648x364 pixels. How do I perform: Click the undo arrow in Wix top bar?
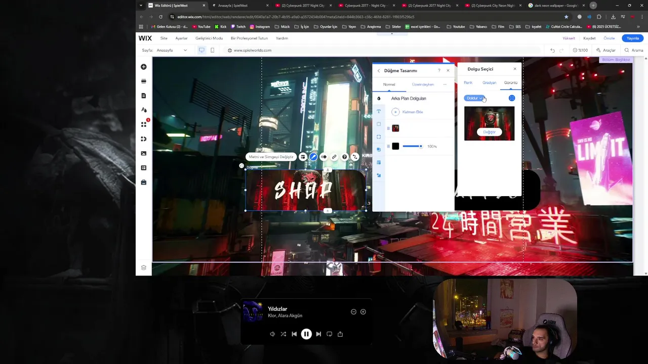pos(552,50)
